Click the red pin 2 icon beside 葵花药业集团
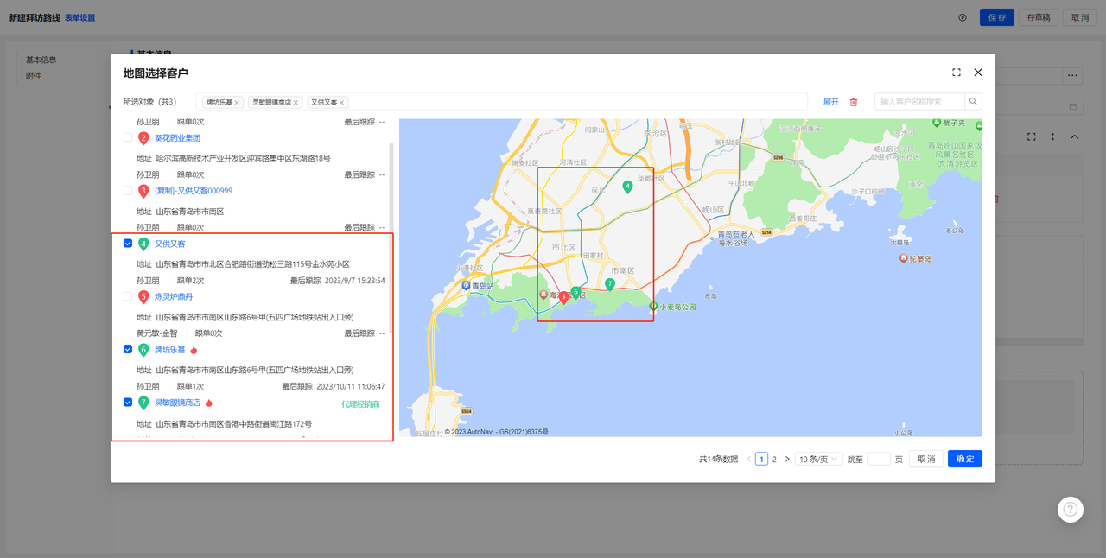 pos(143,138)
